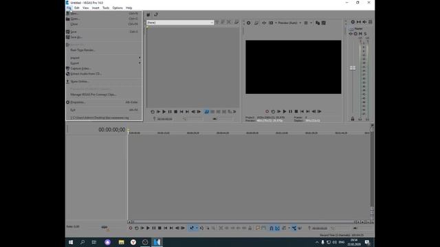
Task: Click play button in main transport
Action: coord(148,228)
